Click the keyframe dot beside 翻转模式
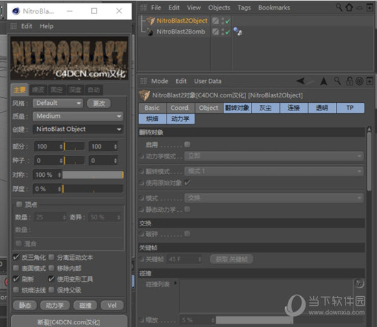 click(x=141, y=171)
